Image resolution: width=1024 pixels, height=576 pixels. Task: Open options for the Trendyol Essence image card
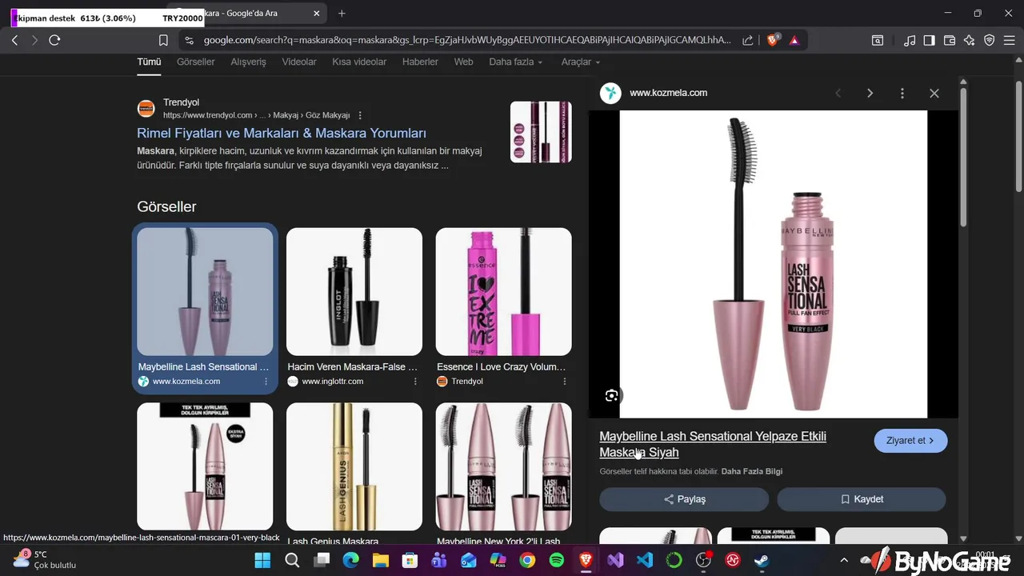click(564, 382)
